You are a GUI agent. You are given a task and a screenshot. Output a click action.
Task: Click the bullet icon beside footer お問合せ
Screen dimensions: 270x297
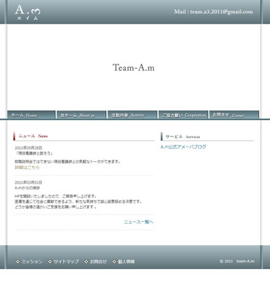86,261
